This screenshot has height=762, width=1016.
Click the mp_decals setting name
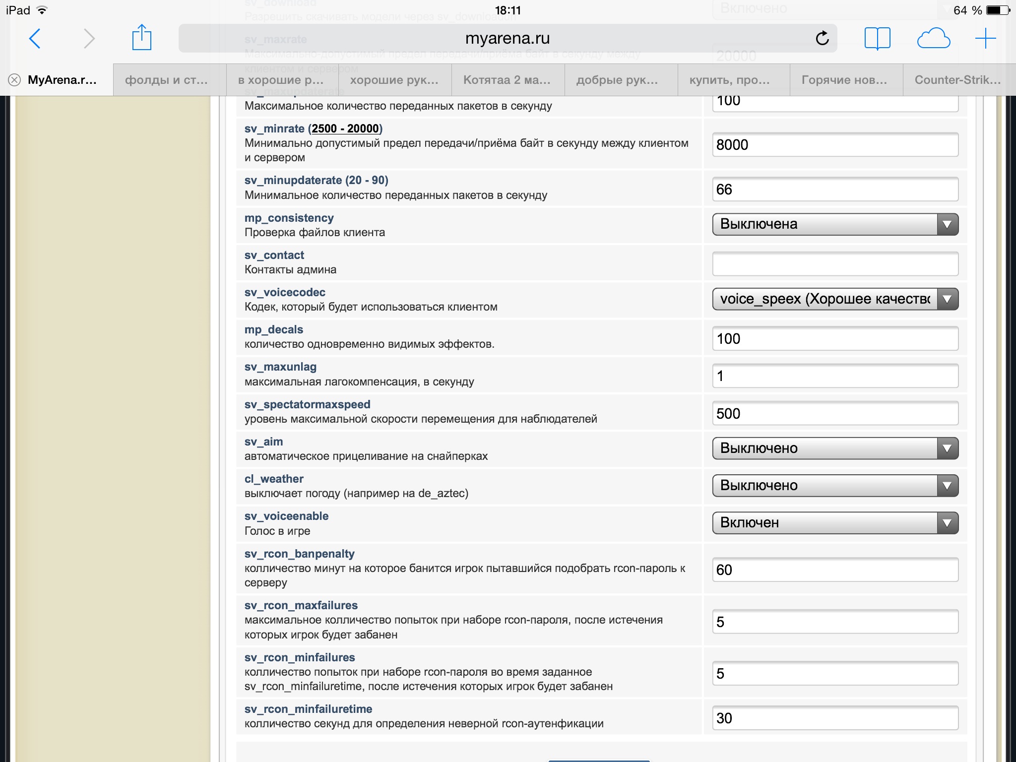click(274, 329)
